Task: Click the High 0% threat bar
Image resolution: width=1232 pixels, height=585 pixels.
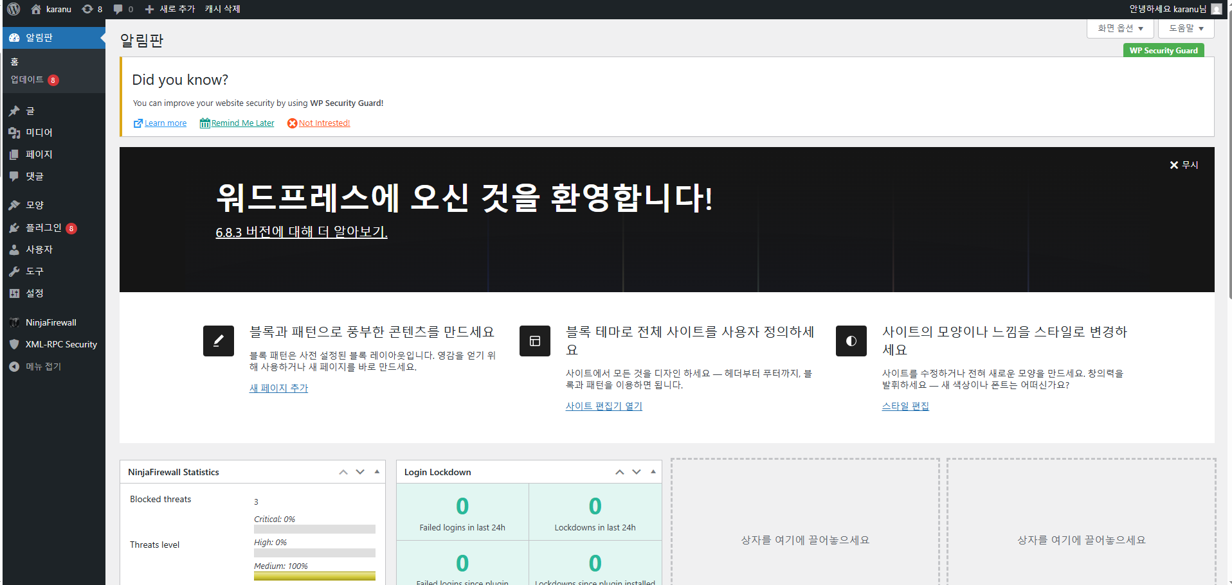Action: (x=314, y=553)
